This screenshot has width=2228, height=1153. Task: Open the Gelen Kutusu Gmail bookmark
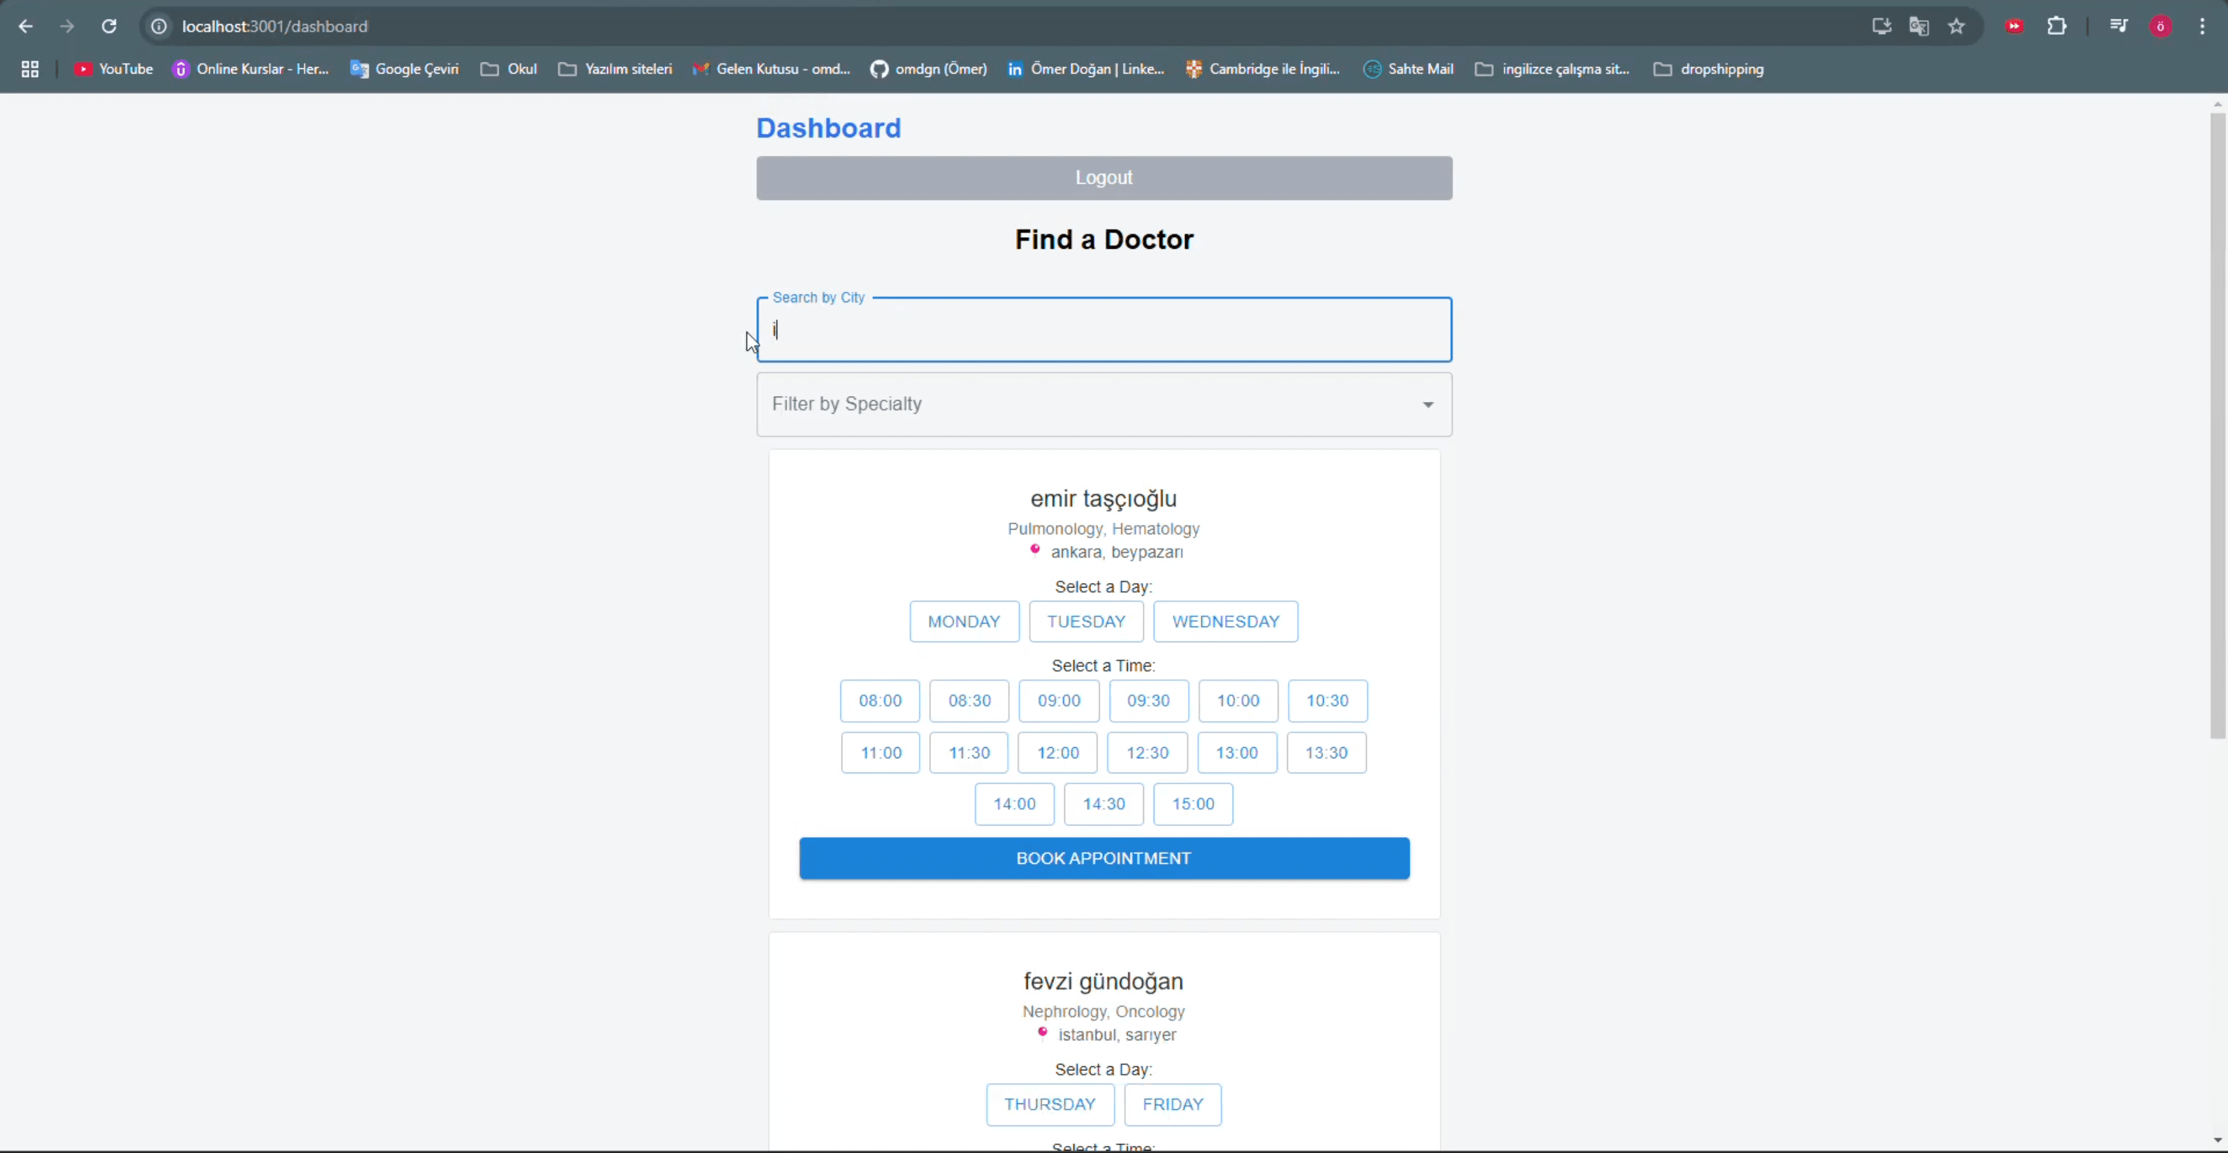[x=771, y=69]
